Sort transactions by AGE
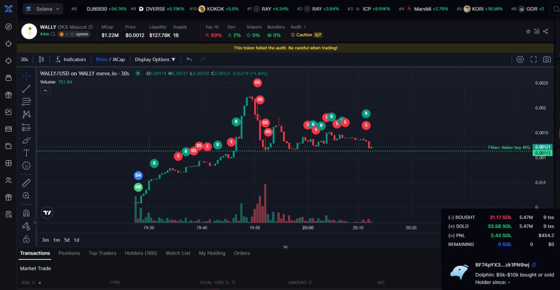Viewport: 560px width, 290px height. [x=31, y=283]
